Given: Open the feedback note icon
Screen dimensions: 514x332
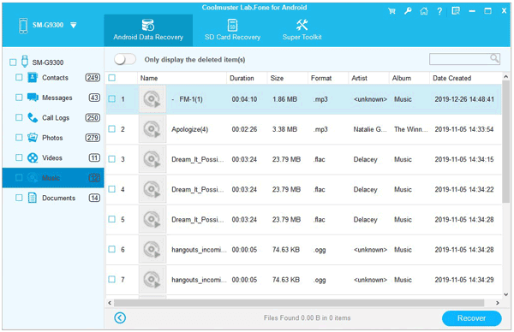Looking at the screenshot, I should point(456,11).
